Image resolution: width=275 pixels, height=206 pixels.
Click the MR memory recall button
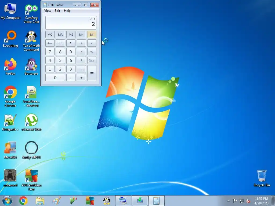60,35
